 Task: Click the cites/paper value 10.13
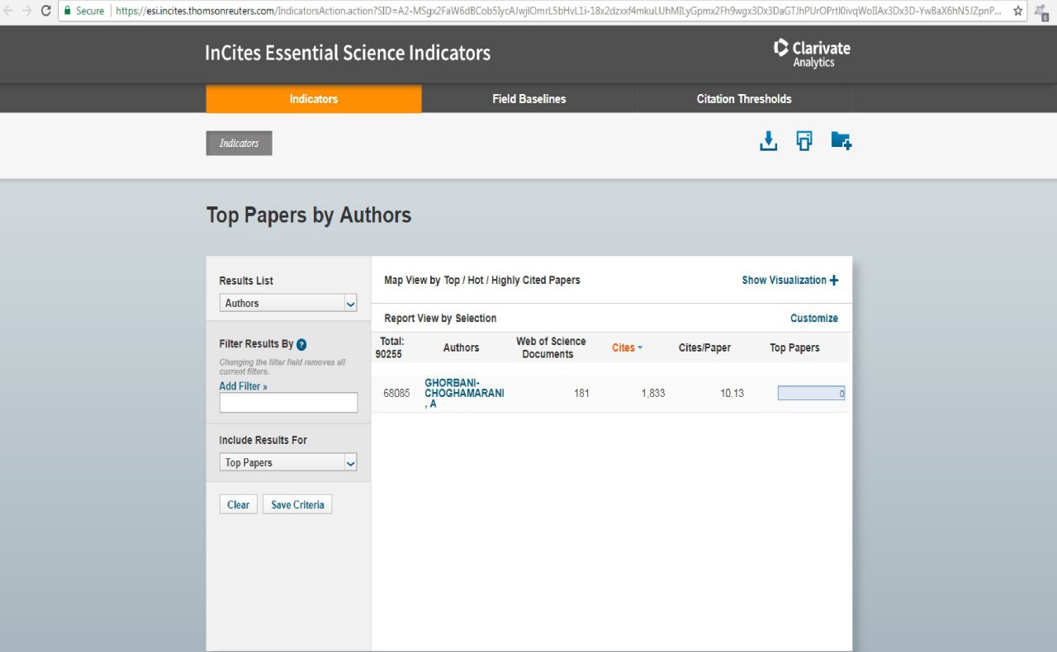732,394
